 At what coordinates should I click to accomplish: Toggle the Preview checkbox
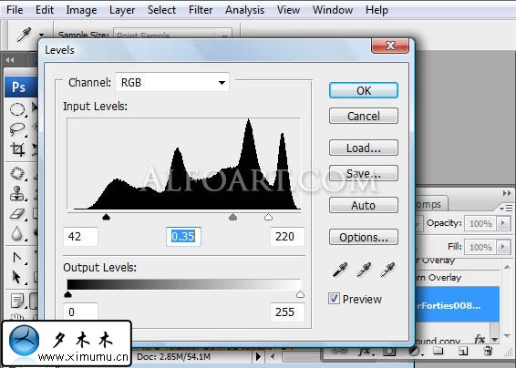[x=334, y=299]
